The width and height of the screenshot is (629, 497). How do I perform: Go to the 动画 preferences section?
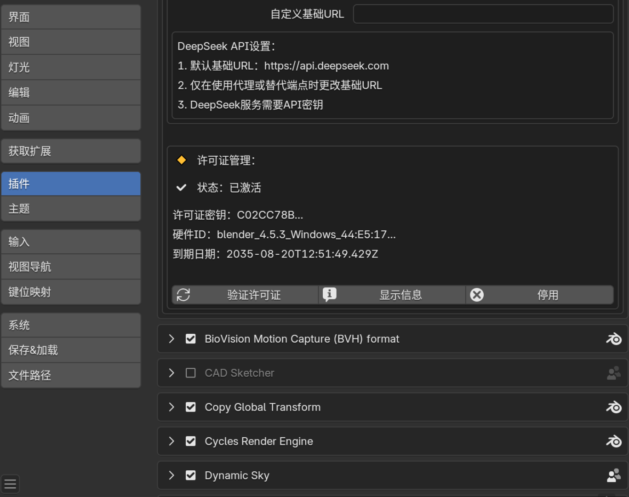click(x=71, y=118)
